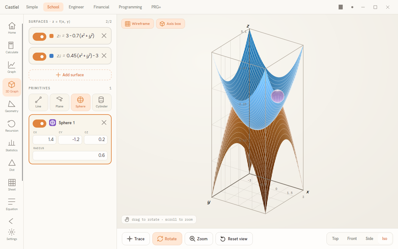This screenshot has height=249, width=398.
Task: Switch to the Simple mode tab
Action: click(x=32, y=7)
